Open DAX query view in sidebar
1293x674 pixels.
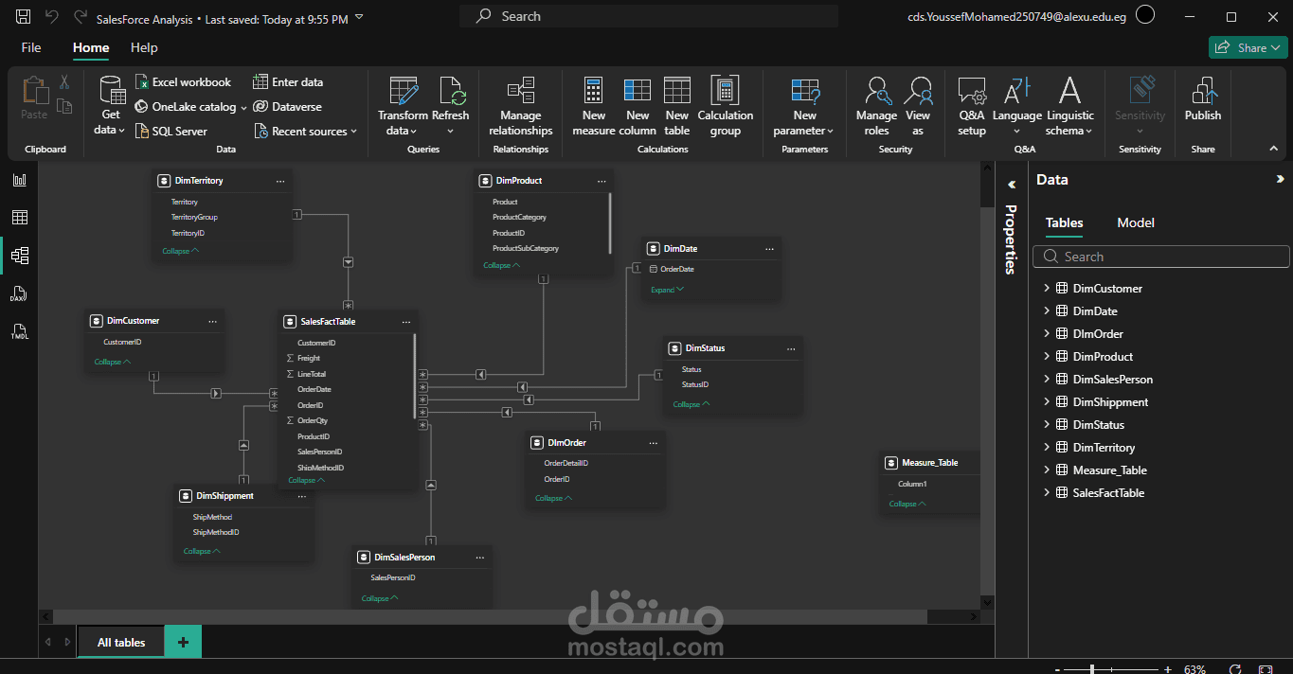pyautogui.click(x=19, y=293)
